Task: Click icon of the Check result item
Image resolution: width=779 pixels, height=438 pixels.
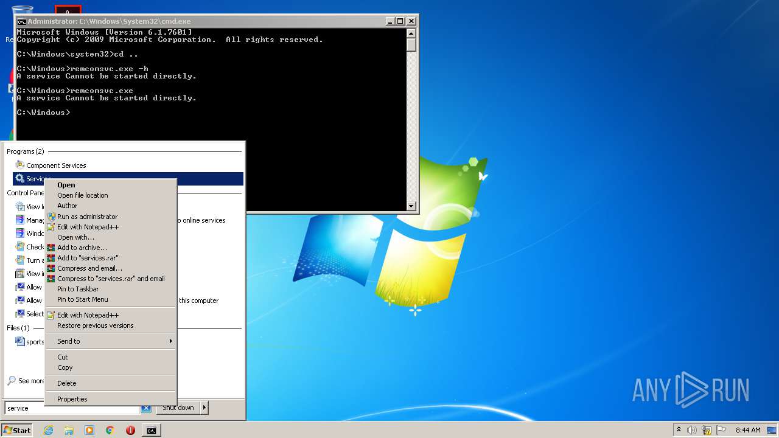Action: (19, 246)
